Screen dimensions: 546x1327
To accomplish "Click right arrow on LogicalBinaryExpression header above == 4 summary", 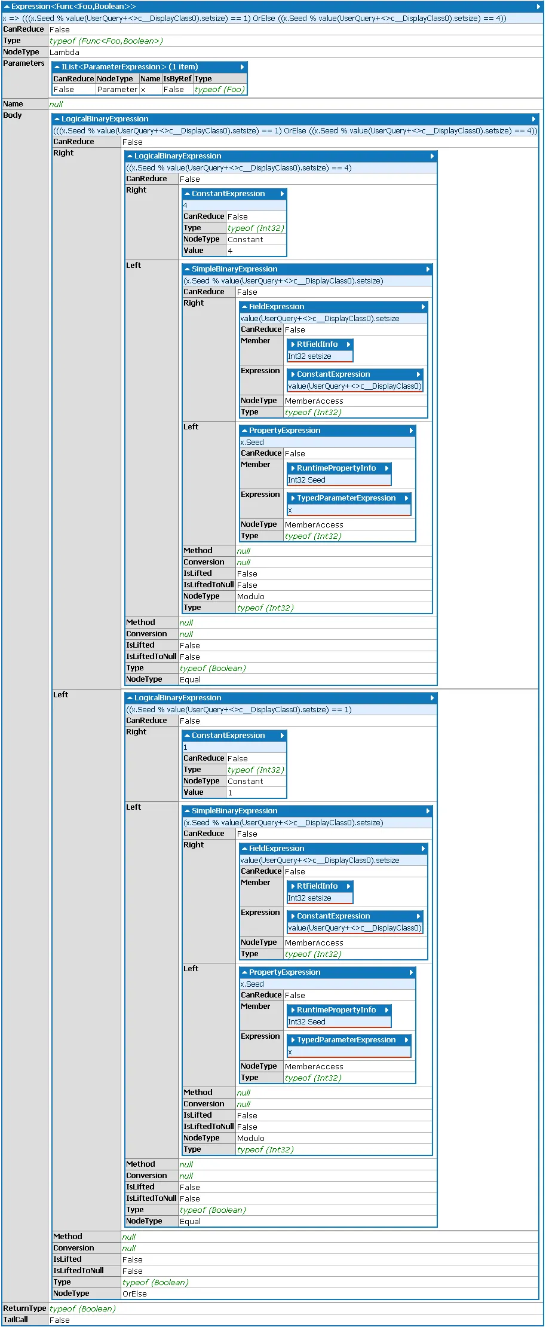I will 432,156.
